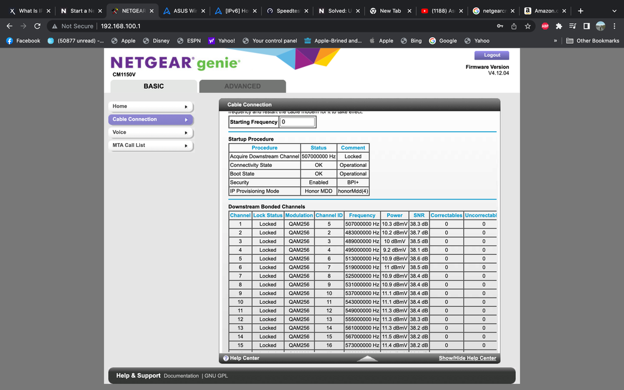Click inside the Starting Frequency field
Viewport: 624px width, 390px height.
[x=298, y=121]
